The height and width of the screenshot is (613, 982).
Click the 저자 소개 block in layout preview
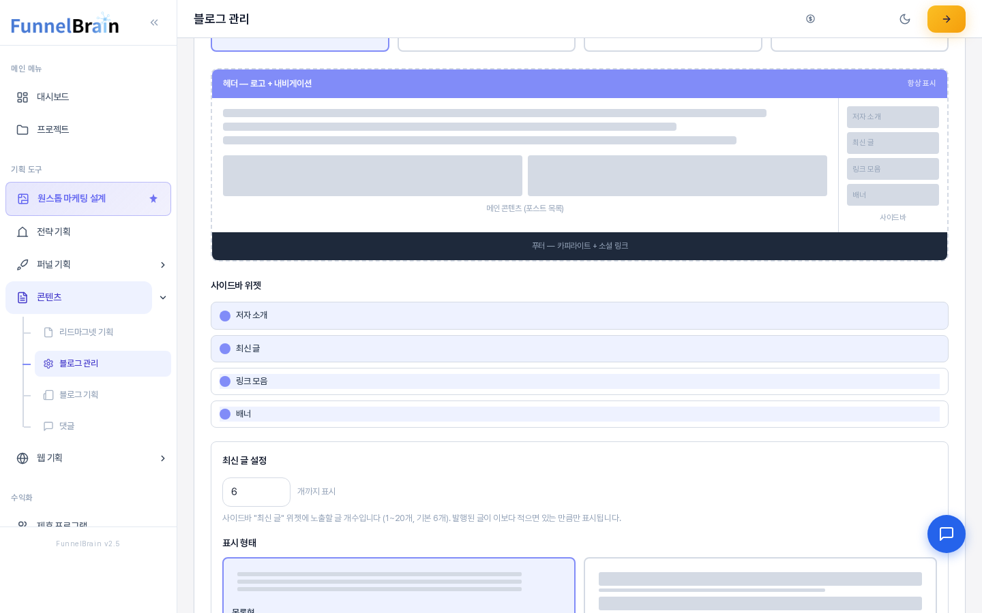click(x=893, y=117)
